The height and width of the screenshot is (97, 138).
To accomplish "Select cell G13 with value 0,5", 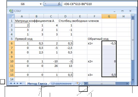I will 109,75.
